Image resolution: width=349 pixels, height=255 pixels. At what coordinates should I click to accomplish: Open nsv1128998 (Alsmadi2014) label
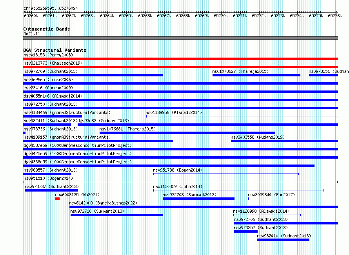click(261, 211)
